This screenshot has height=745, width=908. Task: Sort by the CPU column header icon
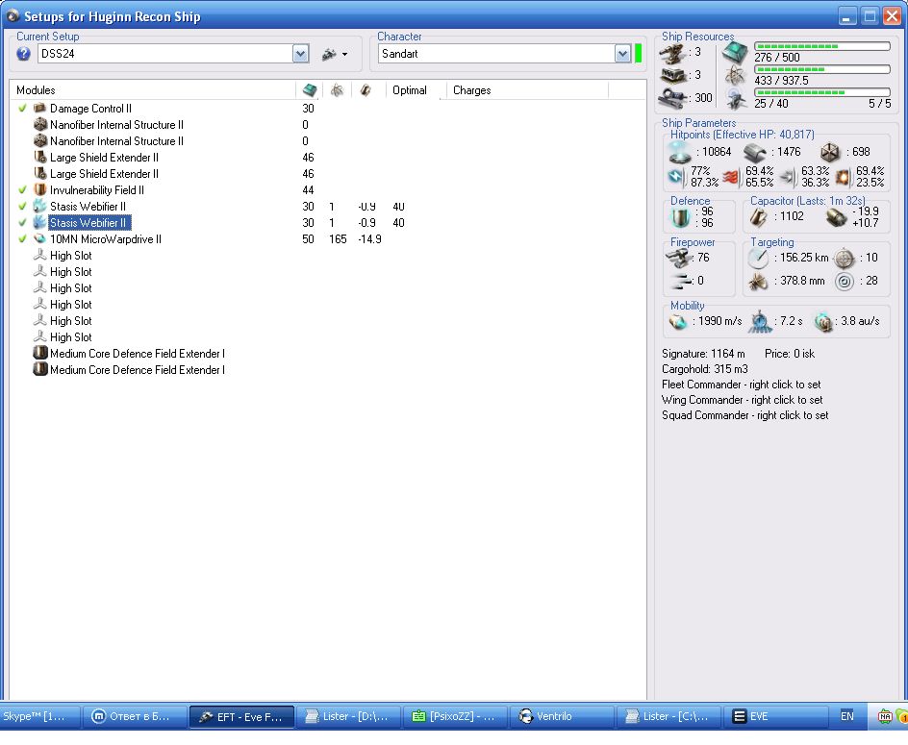[310, 90]
